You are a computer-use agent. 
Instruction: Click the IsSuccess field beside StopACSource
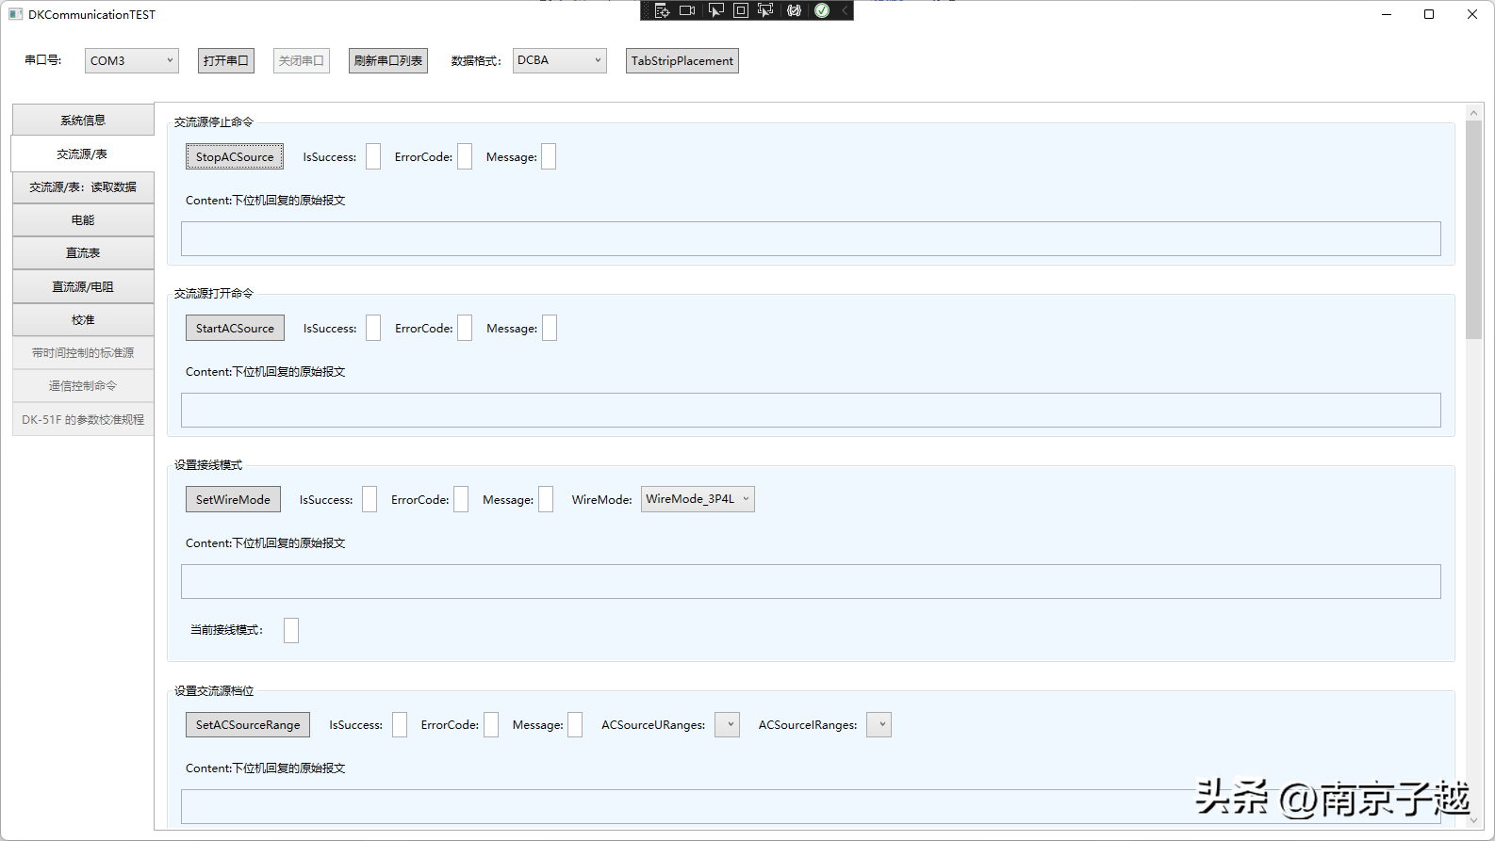pyautogui.click(x=373, y=156)
